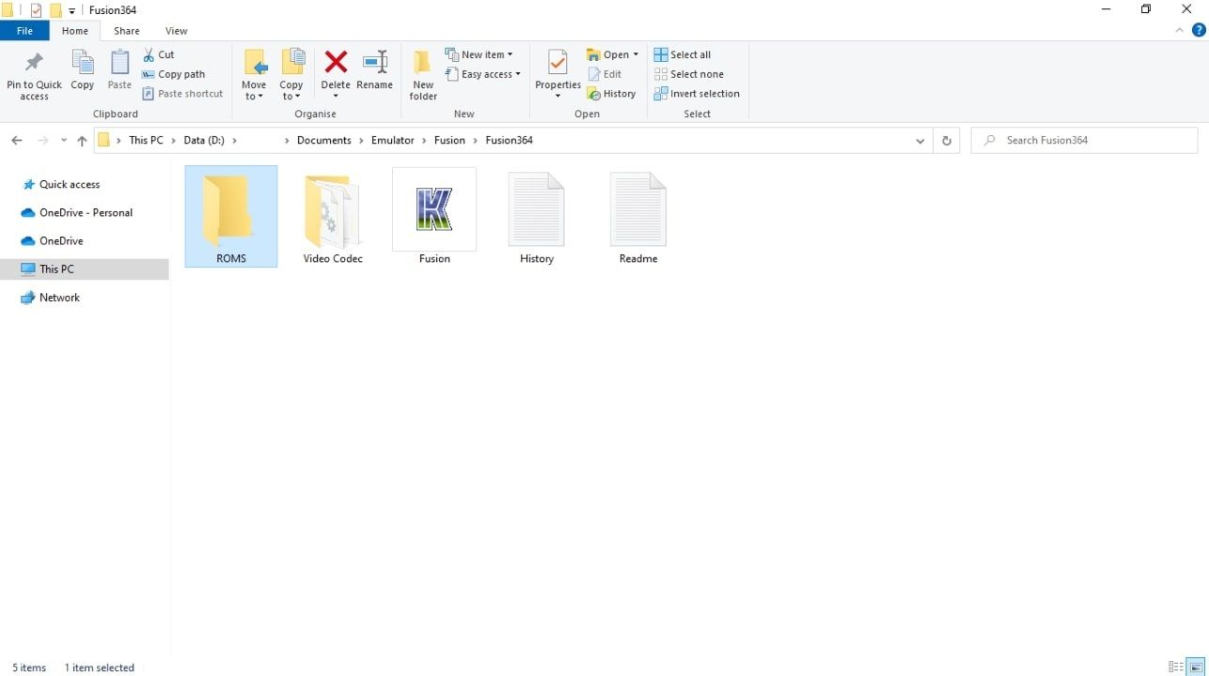Switch to the Home ribbon tab

(x=75, y=31)
